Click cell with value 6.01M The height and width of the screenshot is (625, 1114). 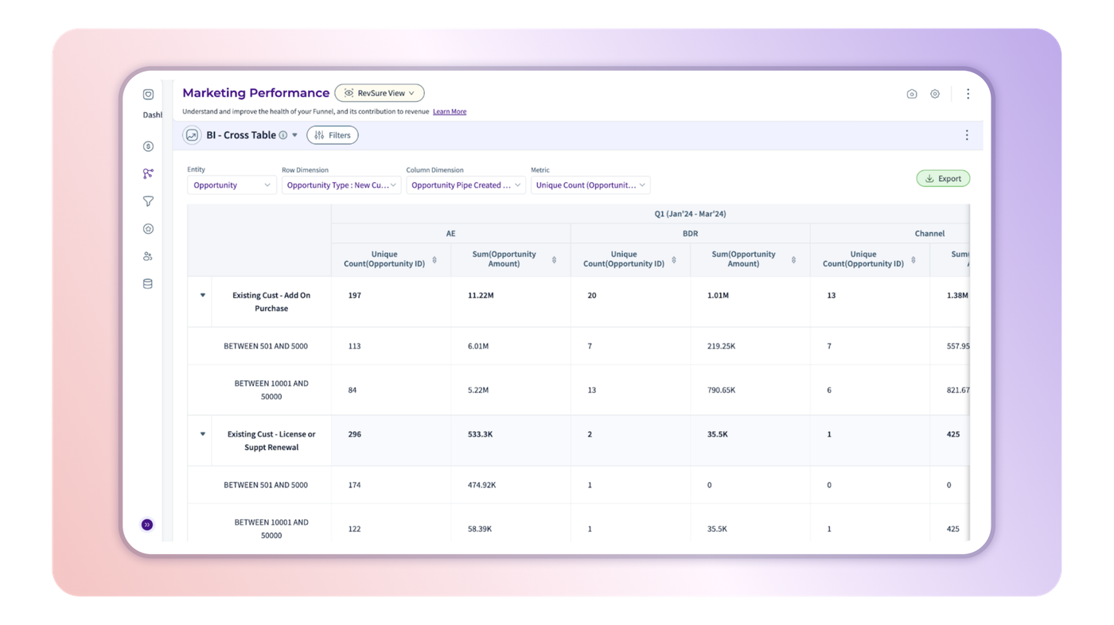[x=478, y=346]
